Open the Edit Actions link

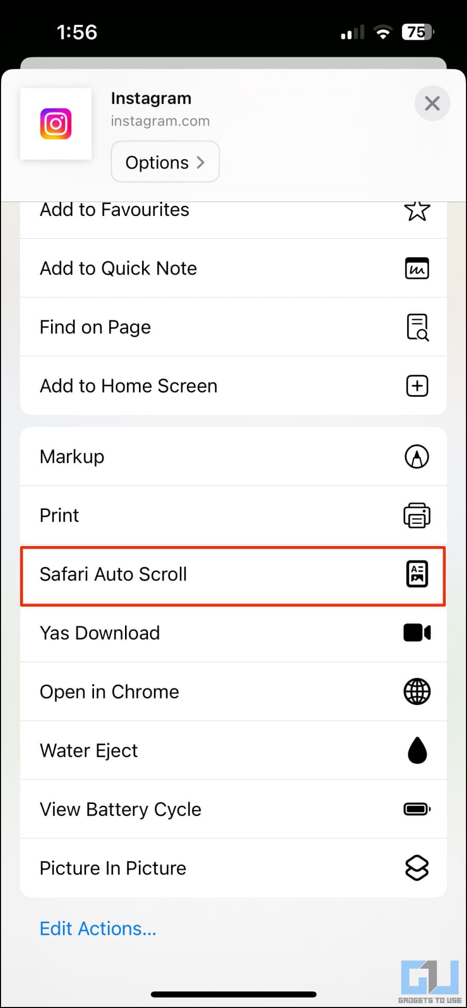(98, 929)
